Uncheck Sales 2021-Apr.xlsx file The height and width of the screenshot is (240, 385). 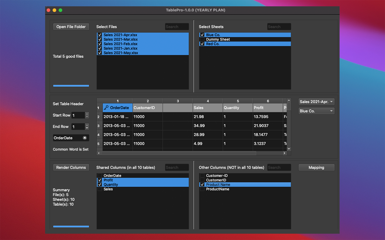pos(100,35)
